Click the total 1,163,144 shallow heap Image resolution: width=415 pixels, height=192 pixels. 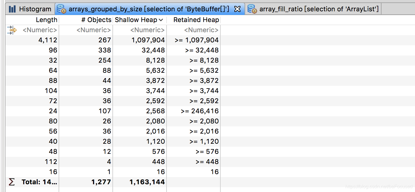tap(147, 182)
